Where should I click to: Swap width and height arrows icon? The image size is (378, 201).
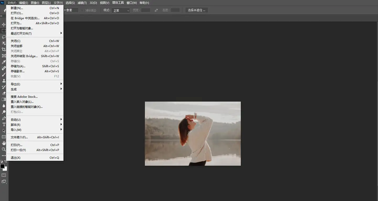(156, 10)
